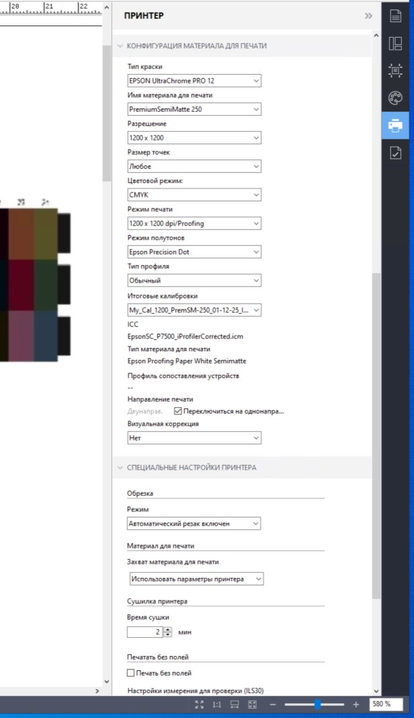
Task: Open the verification checkmark document icon
Action: 395,153
